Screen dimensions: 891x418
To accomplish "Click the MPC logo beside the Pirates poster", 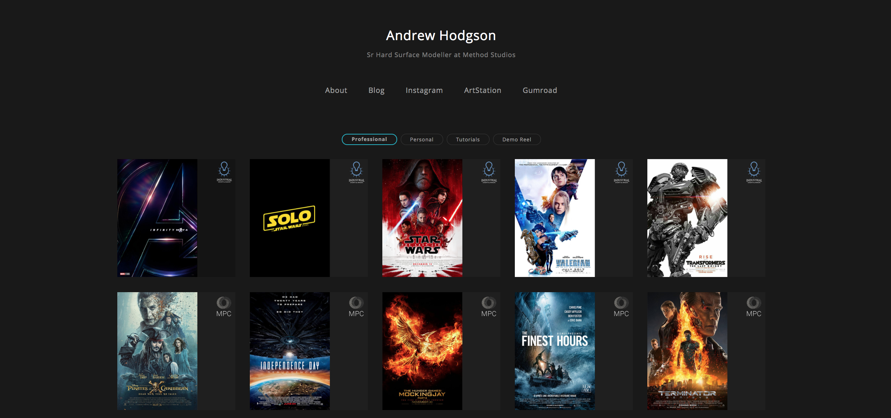I will click(x=224, y=307).
